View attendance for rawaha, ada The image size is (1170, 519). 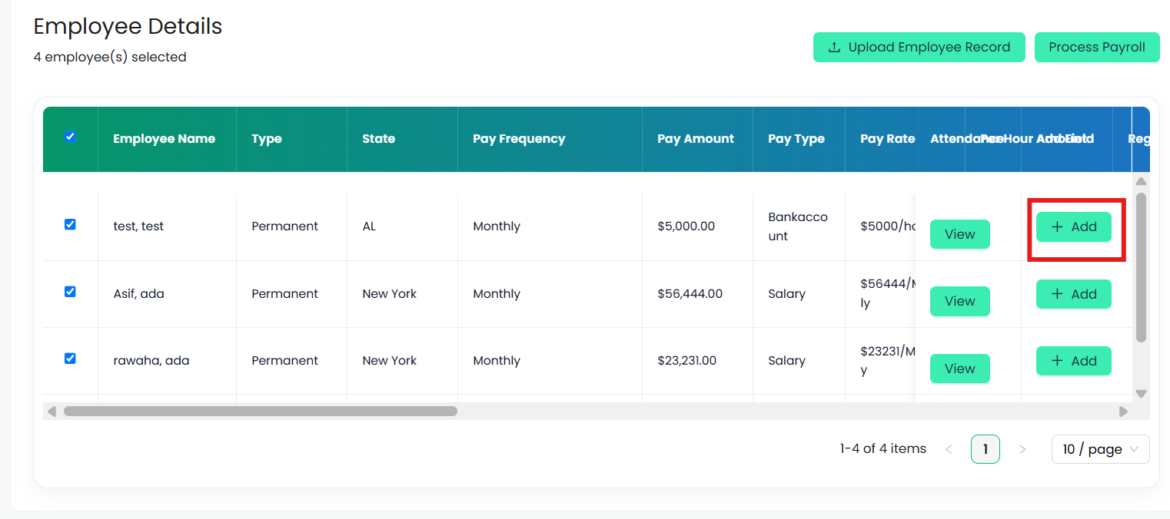[x=960, y=369]
